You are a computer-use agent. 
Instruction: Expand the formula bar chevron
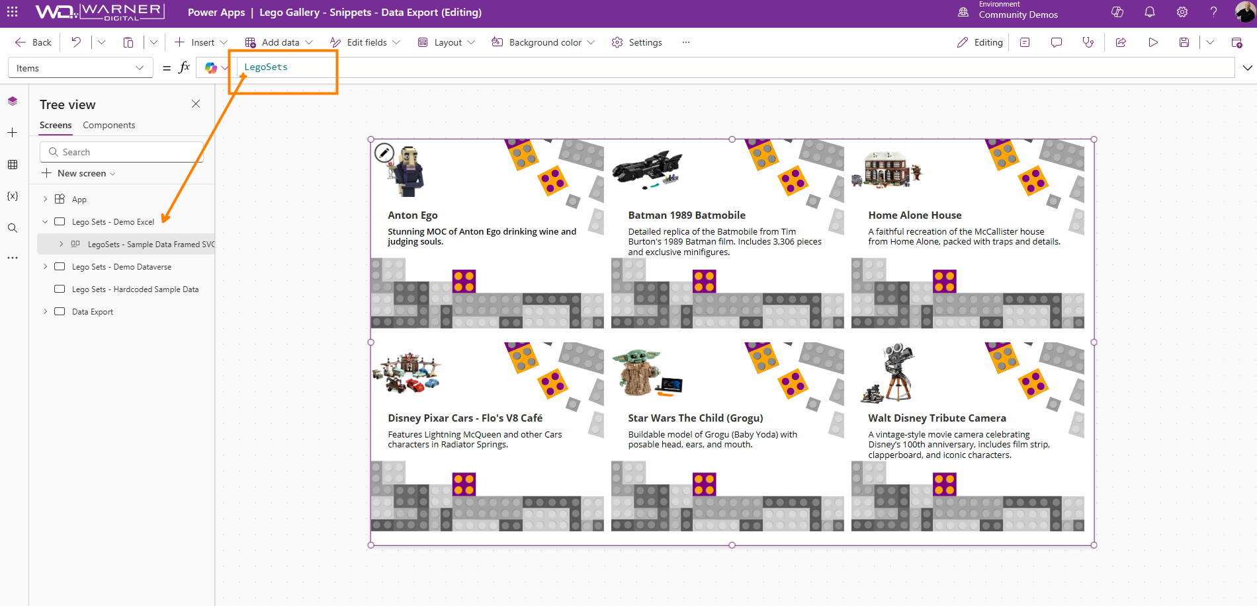coord(1247,68)
